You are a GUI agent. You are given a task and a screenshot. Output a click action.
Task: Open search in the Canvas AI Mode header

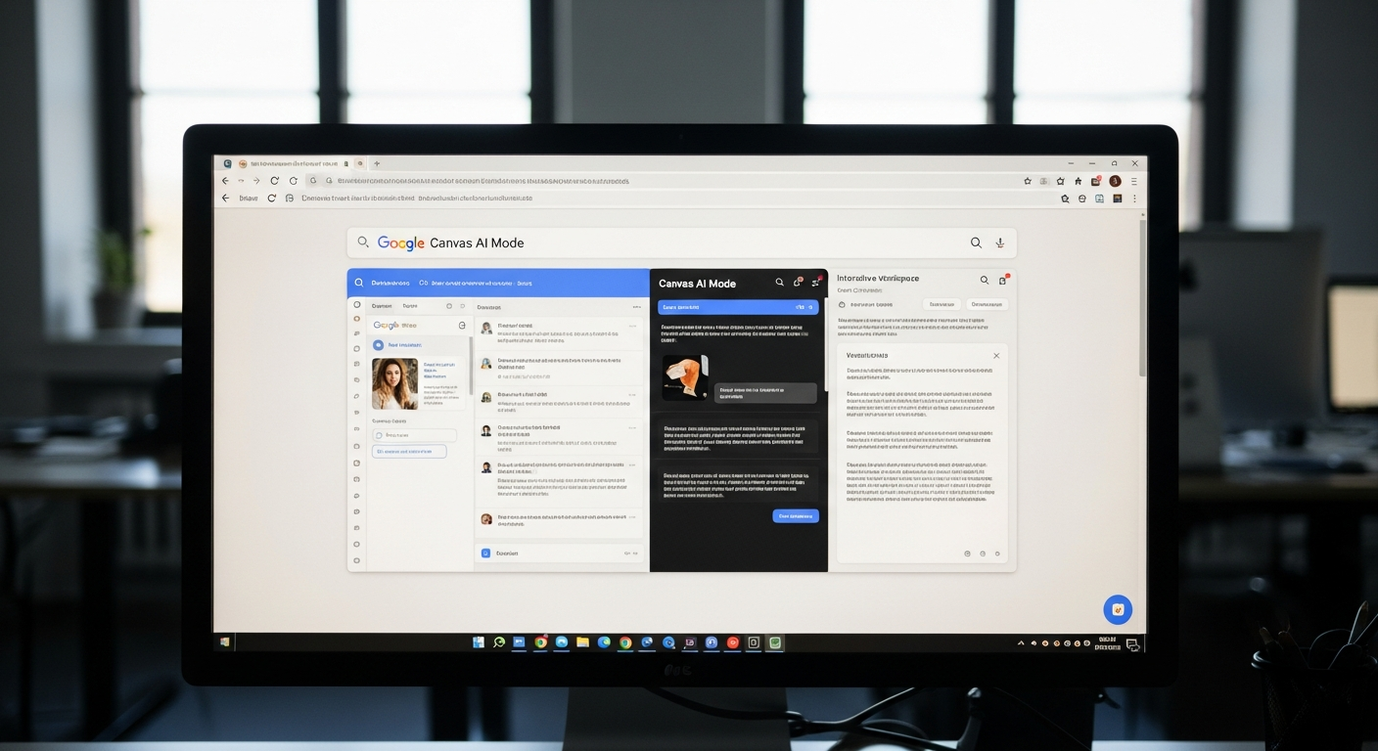click(x=779, y=283)
